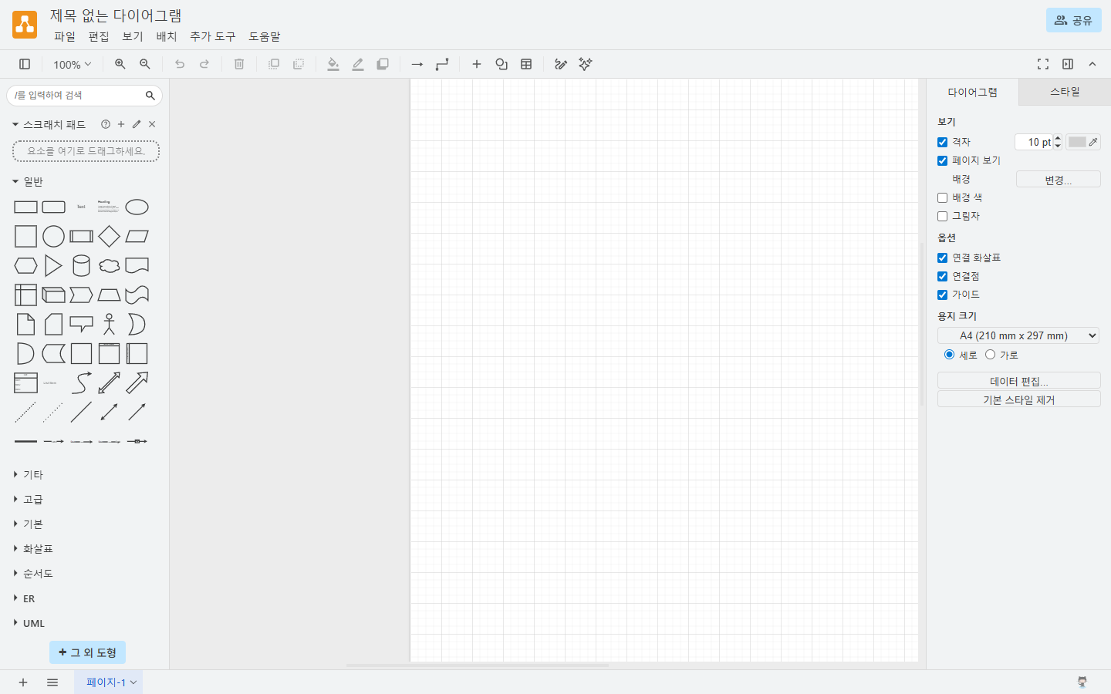
Task: Select the Freehand drawing tool
Action: click(x=561, y=64)
